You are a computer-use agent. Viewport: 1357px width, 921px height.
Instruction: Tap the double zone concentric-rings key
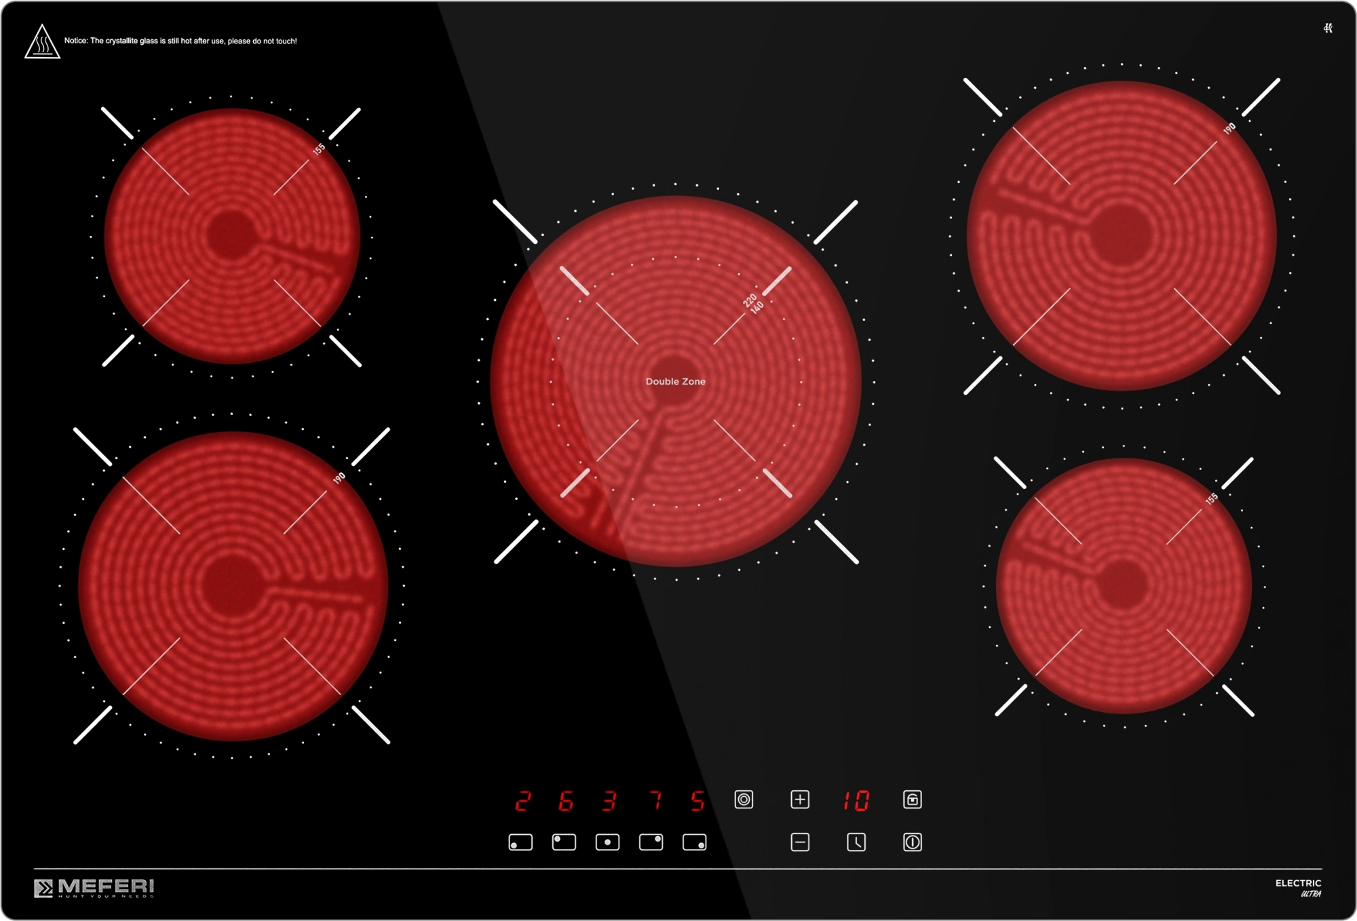(744, 800)
